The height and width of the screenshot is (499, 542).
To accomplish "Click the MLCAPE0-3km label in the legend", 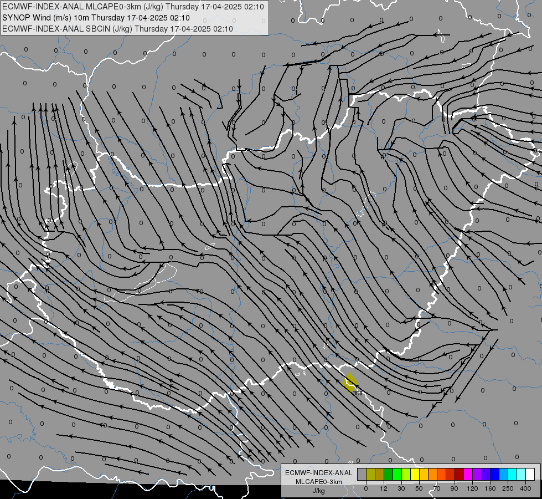I will 319,482.
